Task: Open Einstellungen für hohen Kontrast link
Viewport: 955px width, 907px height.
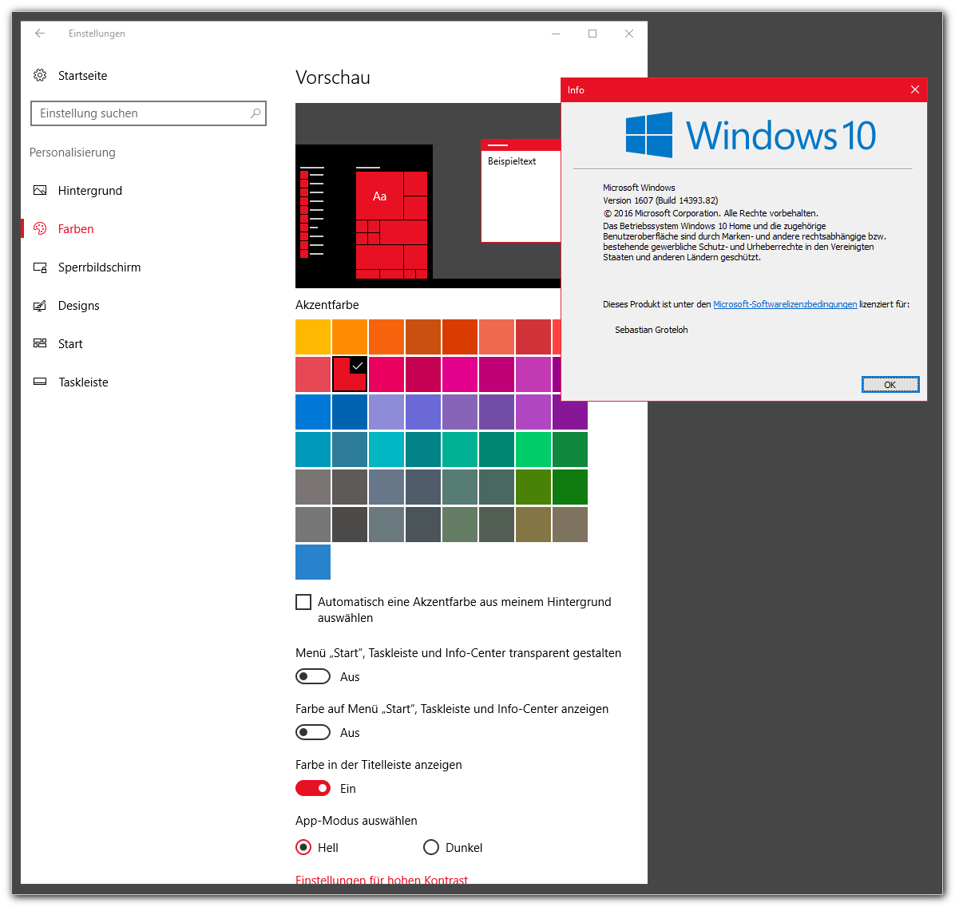Action: (x=381, y=879)
